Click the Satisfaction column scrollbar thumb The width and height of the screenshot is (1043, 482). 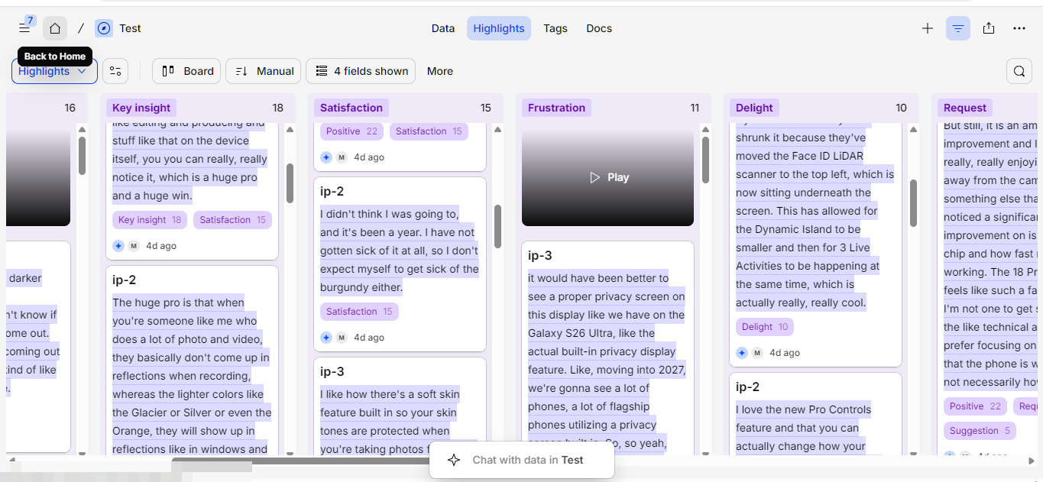tap(497, 226)
